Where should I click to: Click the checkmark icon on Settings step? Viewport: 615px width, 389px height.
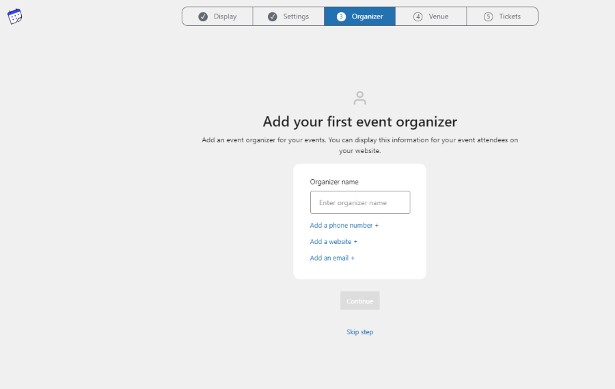pyautogui.click(x=272, y=16)
